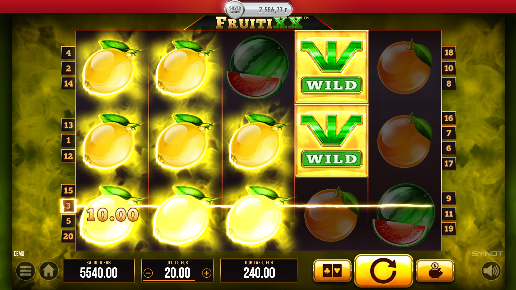Click the SALDO U EUR balance display
This screenshot has width=516, height=290.
click(99, 271)
